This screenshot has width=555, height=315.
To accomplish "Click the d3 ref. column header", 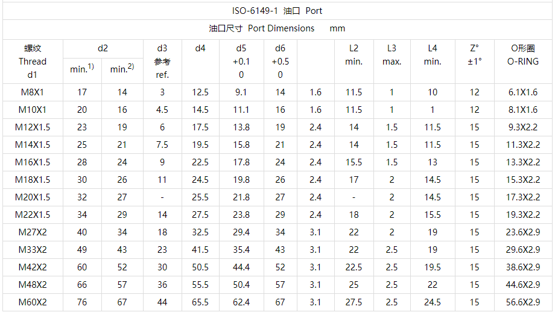I will click(162, 61).
